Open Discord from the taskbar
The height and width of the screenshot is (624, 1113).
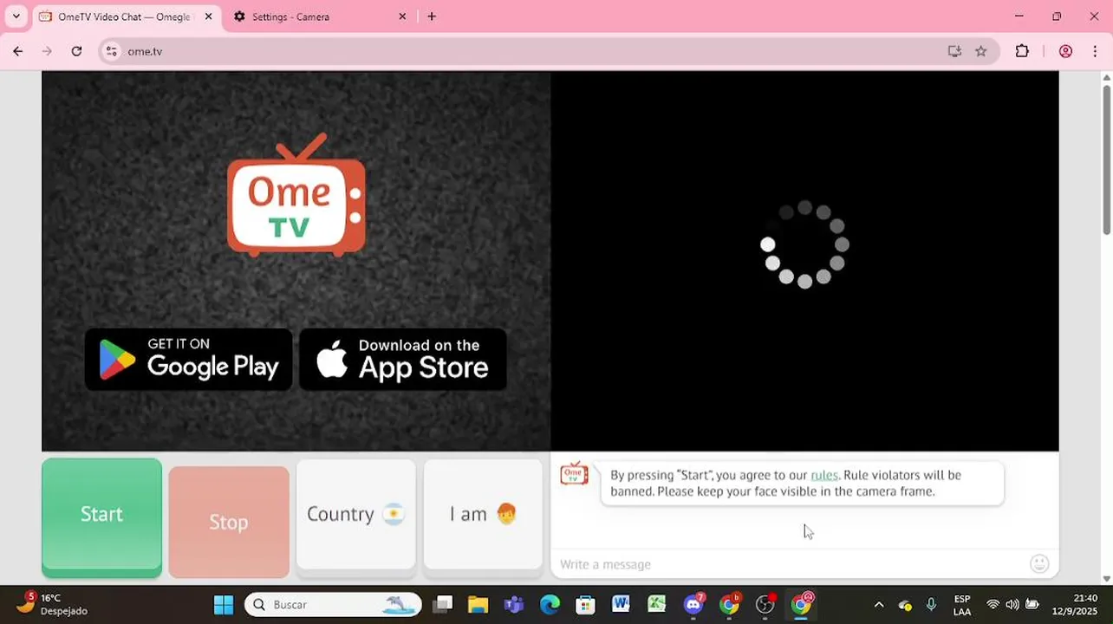[x=693, y=604]
